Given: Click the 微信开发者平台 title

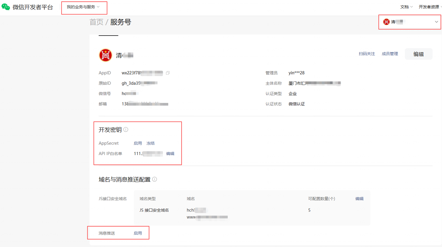Looking at the screenshot, I should pyautogui.click(x=33, y=7).
